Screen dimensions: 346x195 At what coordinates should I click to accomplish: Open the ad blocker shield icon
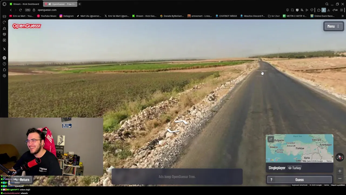pyautogui.click(x=297, y=10)
